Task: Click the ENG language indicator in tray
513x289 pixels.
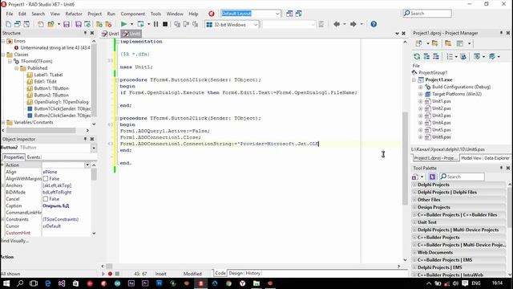Action: pyautogui.click(x=475, y=283)
